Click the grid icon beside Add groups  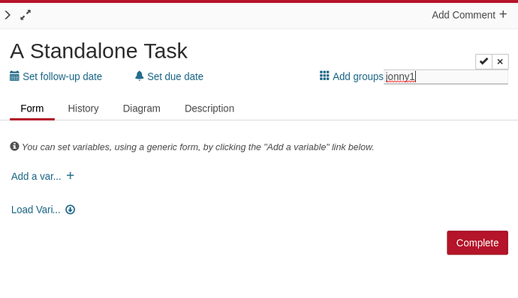[x=324, y=76]
